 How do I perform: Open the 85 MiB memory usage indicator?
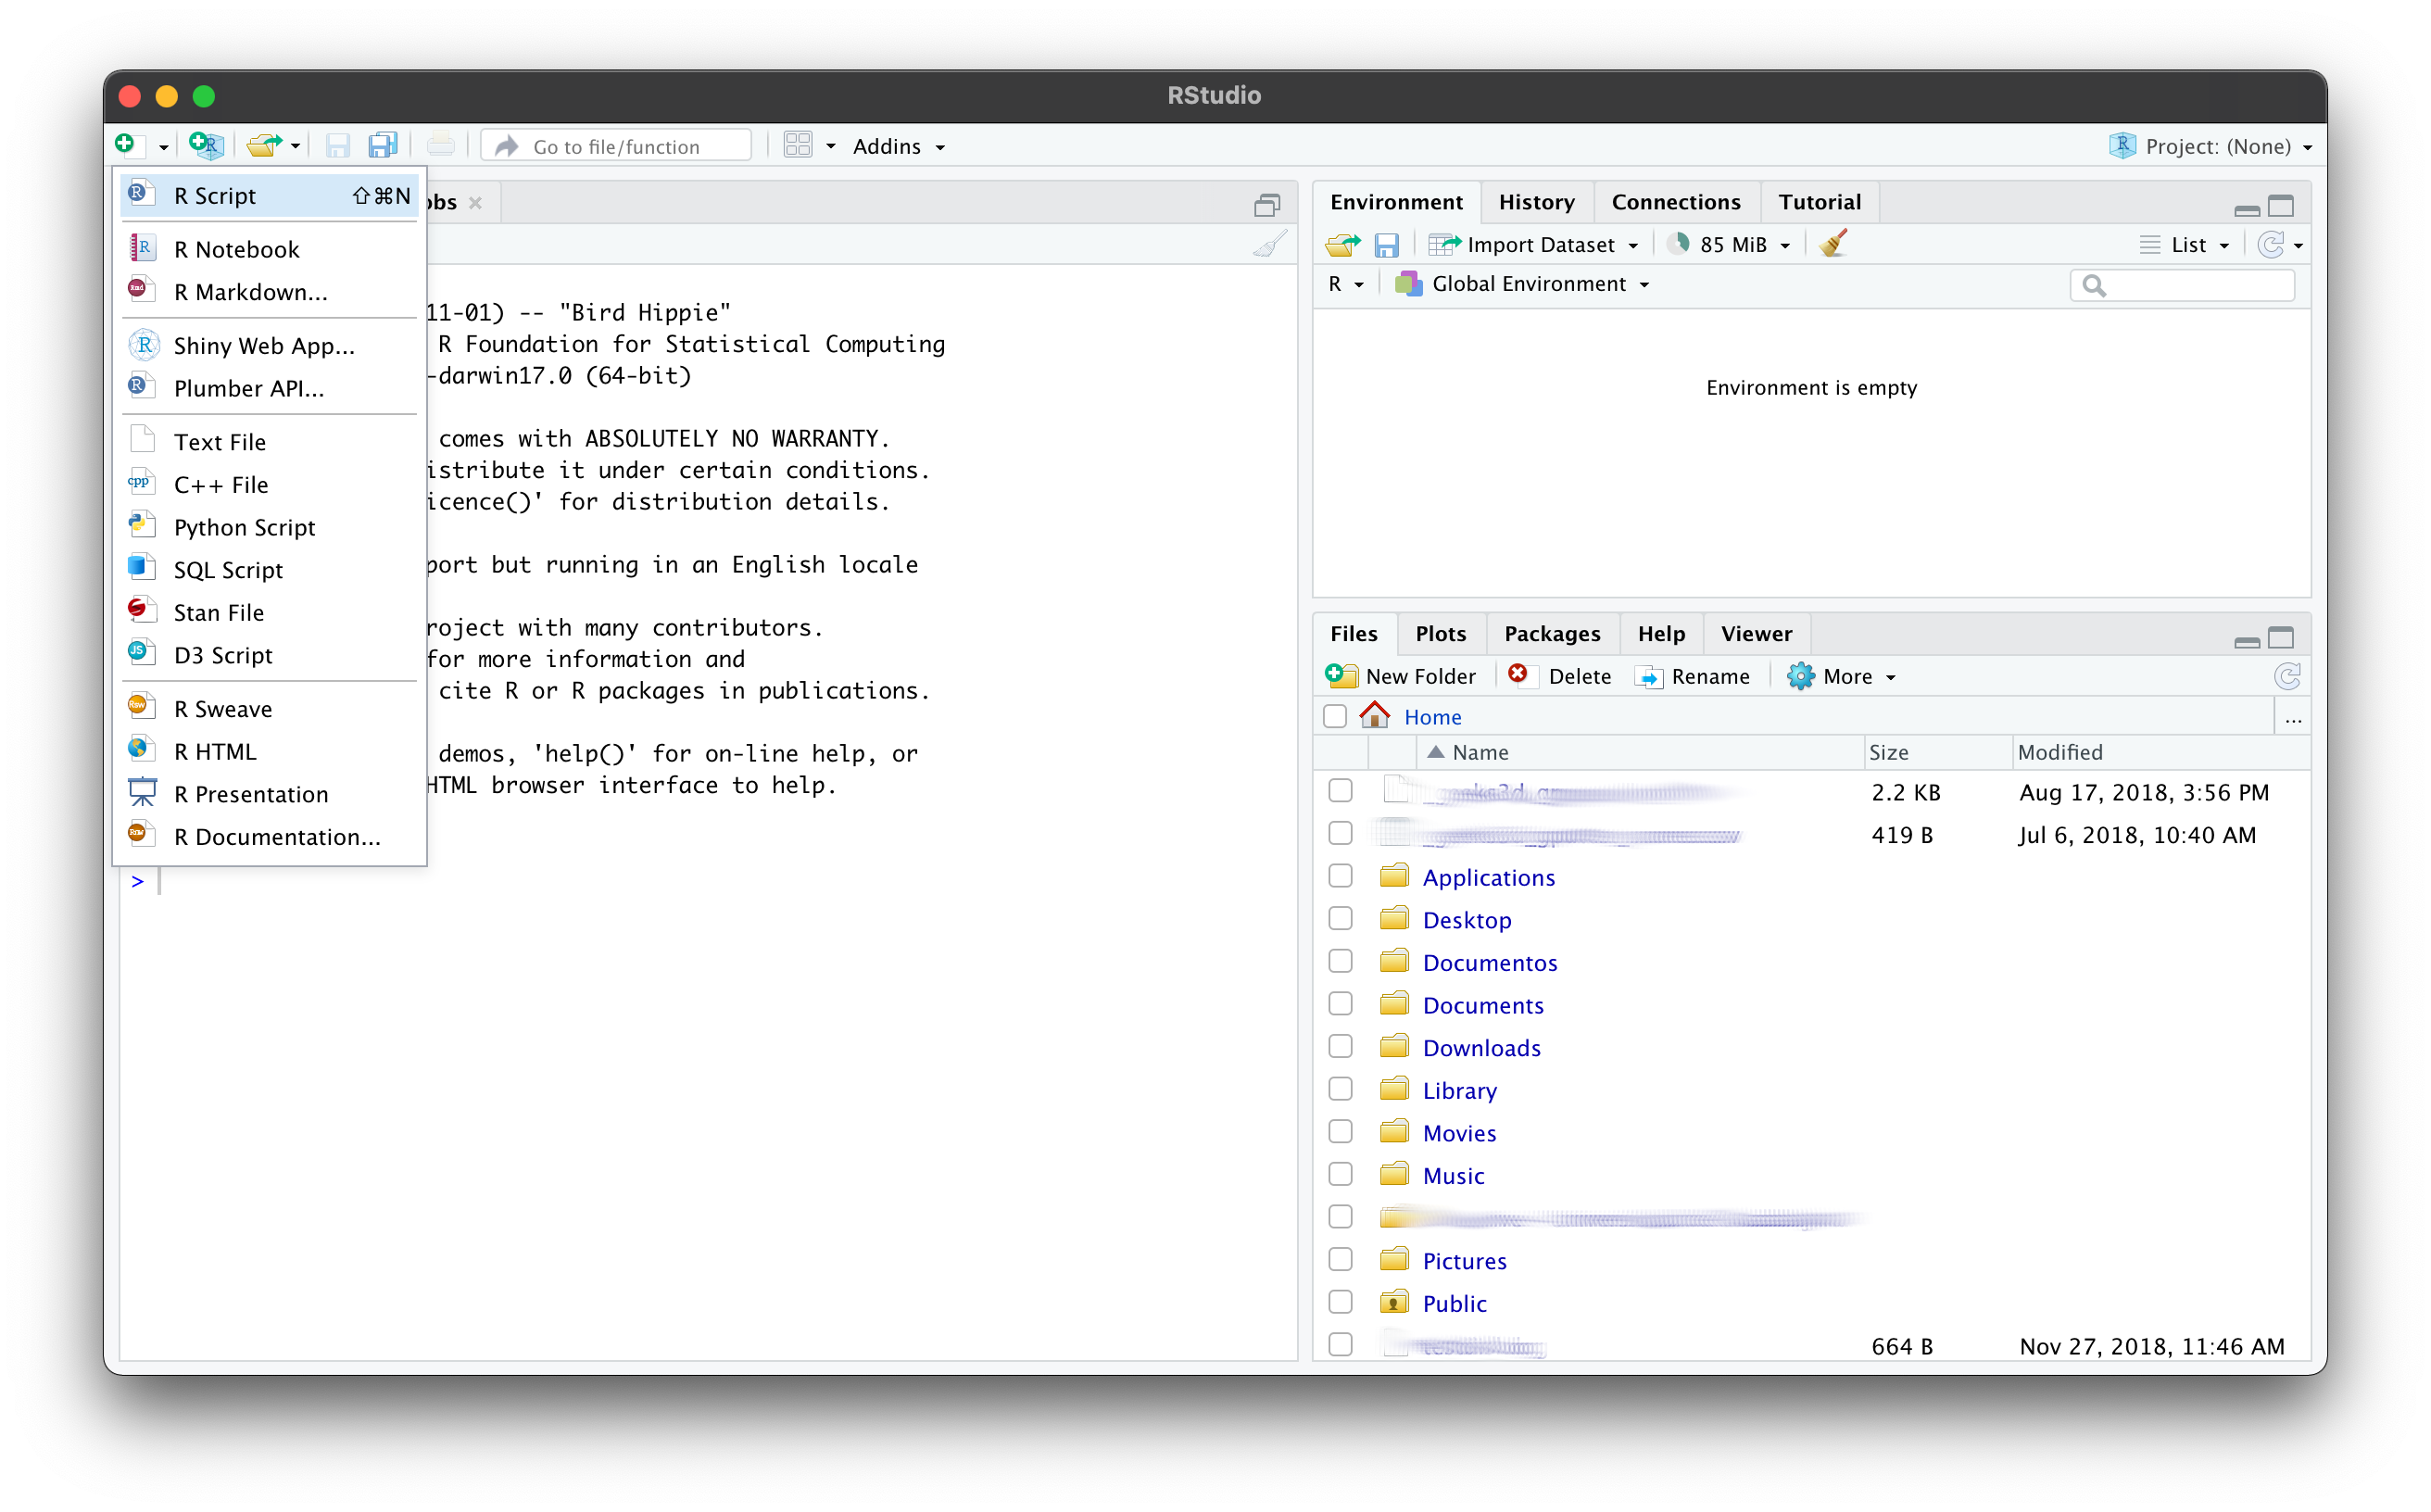[x=1734, y=245]
